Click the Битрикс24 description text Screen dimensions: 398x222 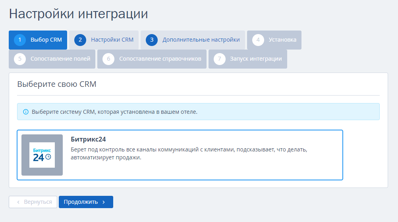pyautogui.click(x=189, y=153)
